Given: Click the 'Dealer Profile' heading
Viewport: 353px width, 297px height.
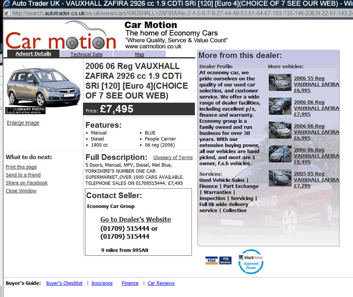Looking at the screenshot, I should click(x=216, y=67).
